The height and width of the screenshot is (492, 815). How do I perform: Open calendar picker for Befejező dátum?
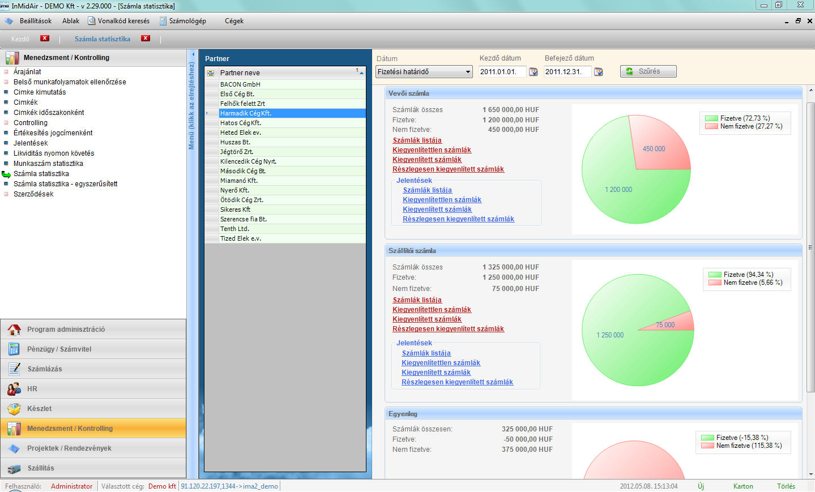pyautogui.click(x=598, y=72)
